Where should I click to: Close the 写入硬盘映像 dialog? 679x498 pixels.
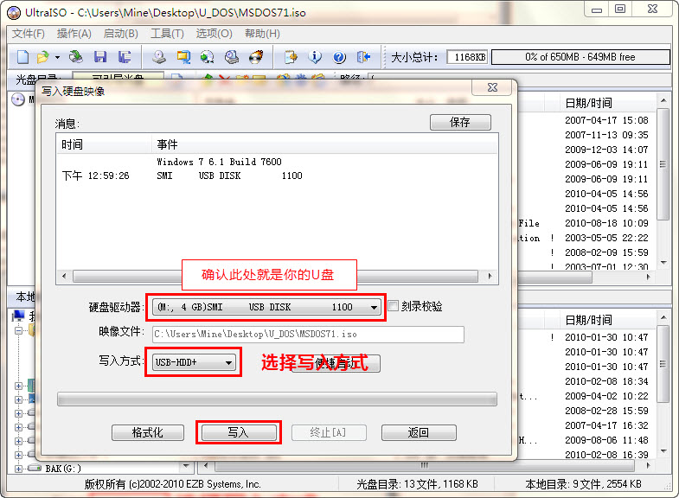click(492, 87)
